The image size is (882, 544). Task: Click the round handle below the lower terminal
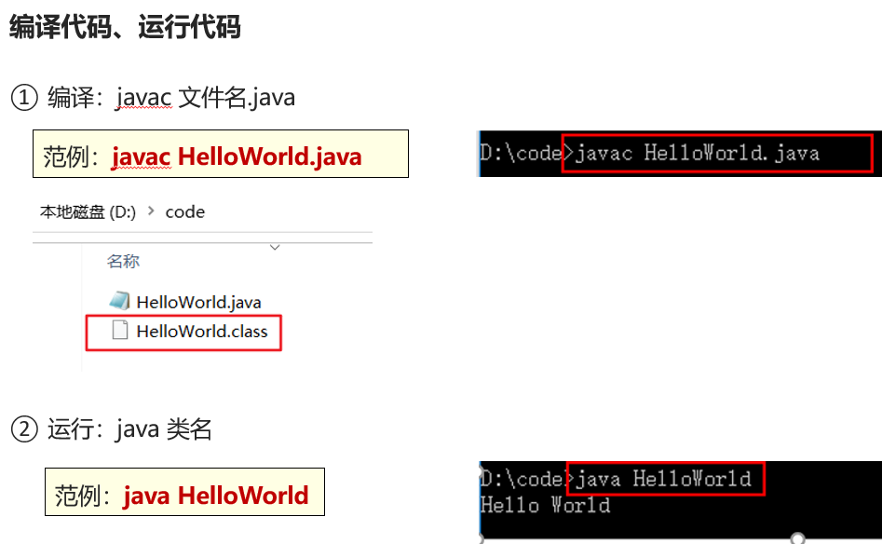(x=797, y=538)
